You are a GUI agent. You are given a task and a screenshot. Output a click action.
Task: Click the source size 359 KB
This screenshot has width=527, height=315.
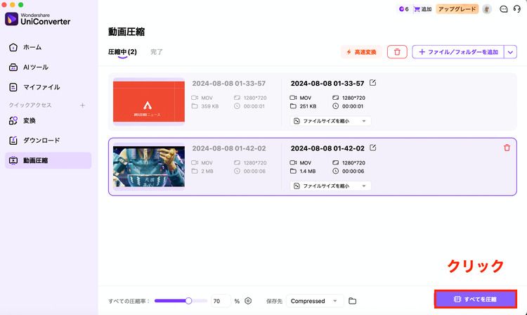209,106
